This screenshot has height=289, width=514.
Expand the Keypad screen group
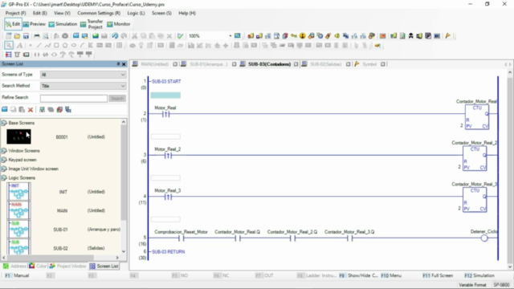pos(4,160)
